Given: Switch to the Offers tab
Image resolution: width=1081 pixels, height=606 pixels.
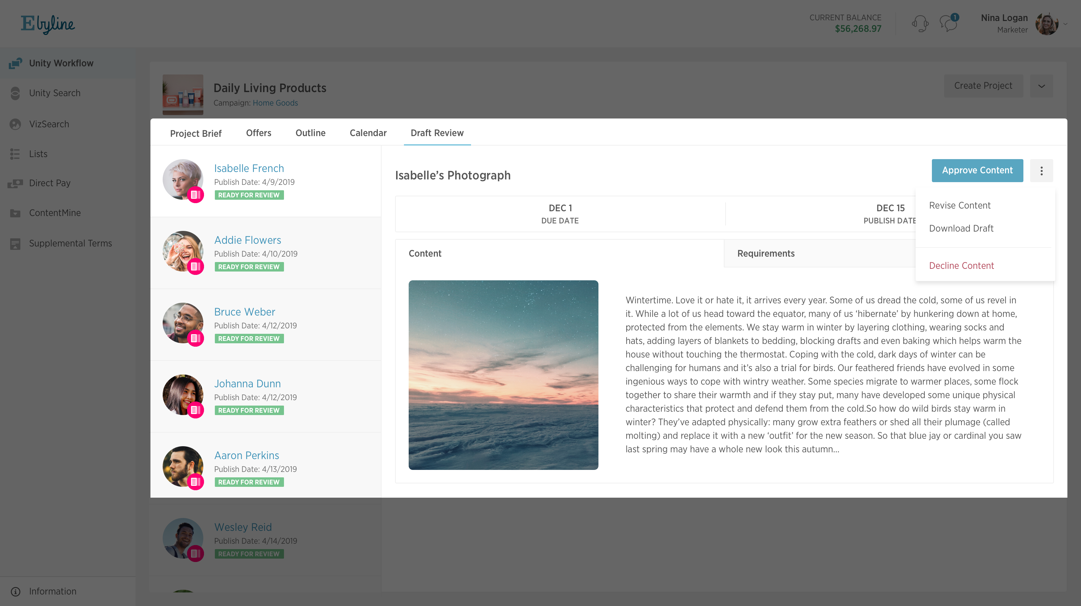Looking at the screenshot, I should click(x=259, y=133).
